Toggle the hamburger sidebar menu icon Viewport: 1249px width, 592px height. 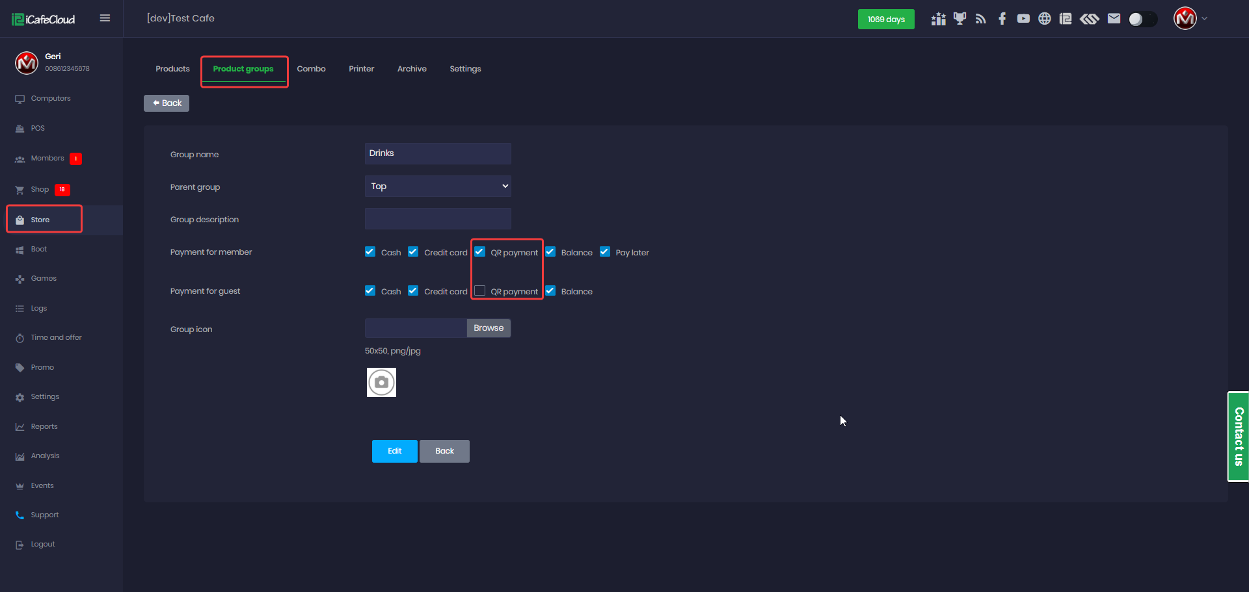coord(105,18)
